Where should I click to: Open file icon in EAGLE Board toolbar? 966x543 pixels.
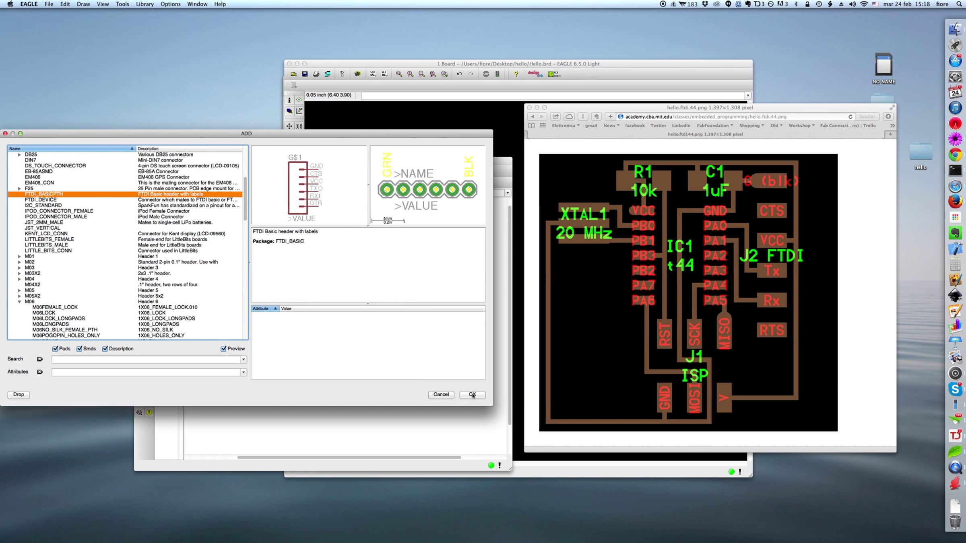[293, 74]
